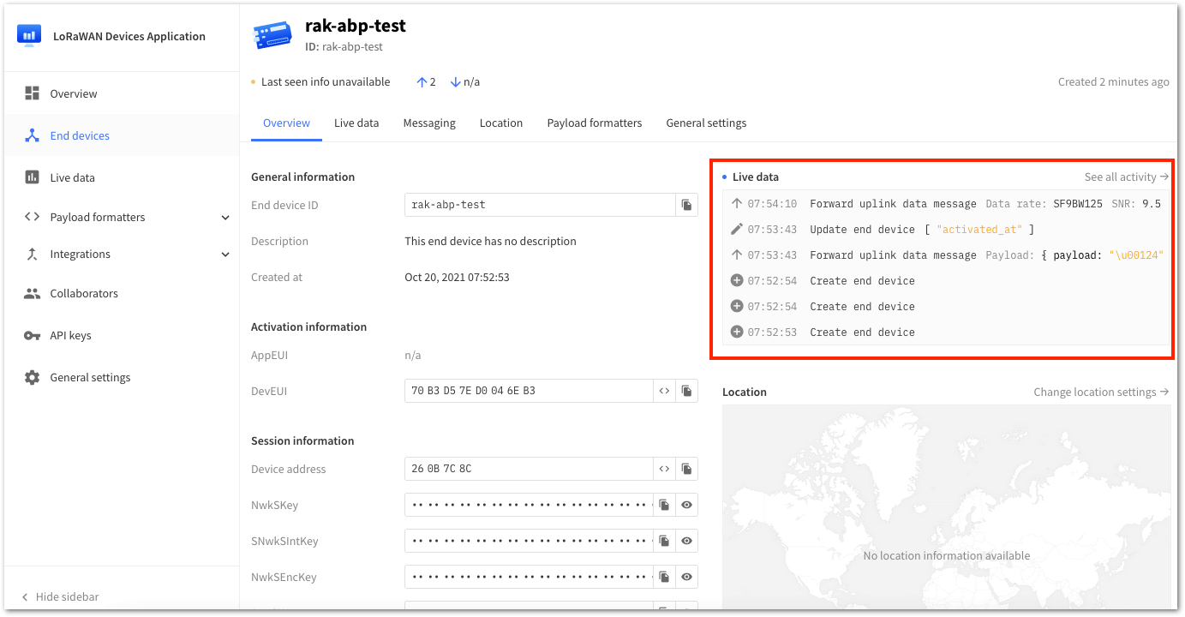Toggle Device address format code icon
The width and height of the screenshot is (1185, 617).
click(x=664, y=469)
